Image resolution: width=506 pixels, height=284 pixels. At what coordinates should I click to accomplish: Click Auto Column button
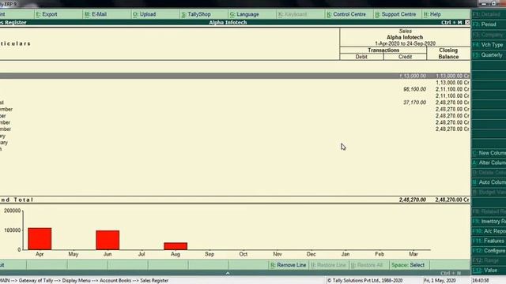point(489,182)
